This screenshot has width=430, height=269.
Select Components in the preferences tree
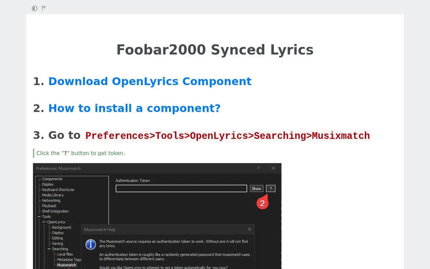(52, 179)
